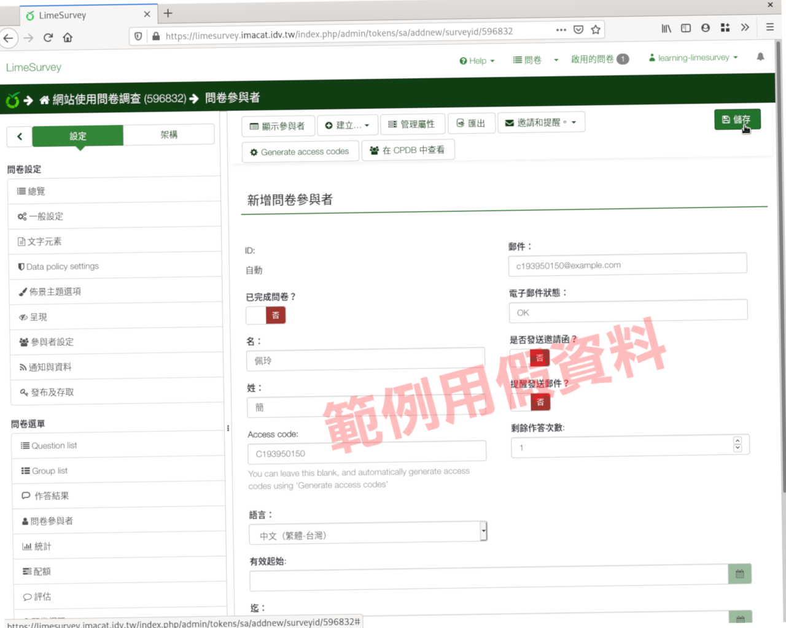Open 語言 language select box
This screenshot has height=628, width=786.
pyautogui.click(x=368, y=533)
